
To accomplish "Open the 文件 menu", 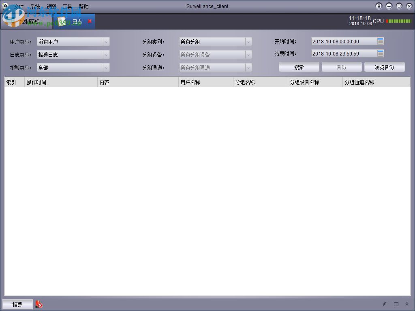I will (19, 6).
